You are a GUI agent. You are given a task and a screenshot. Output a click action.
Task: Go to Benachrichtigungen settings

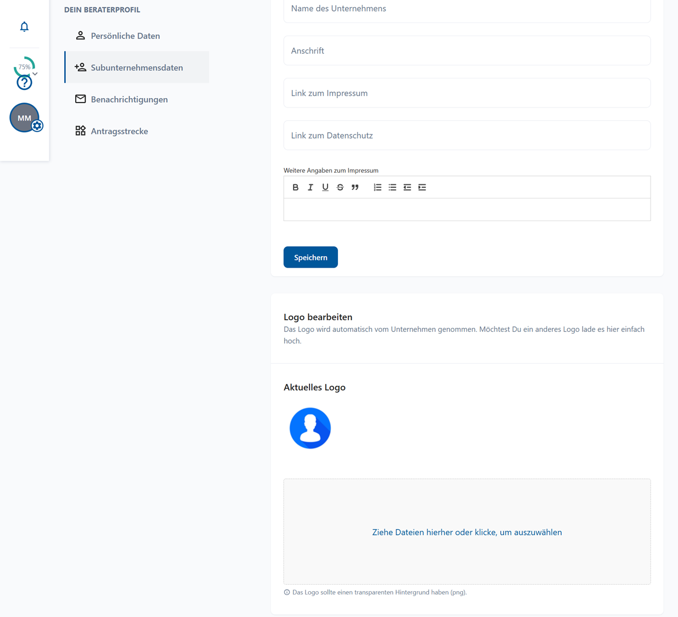(129, 99)
